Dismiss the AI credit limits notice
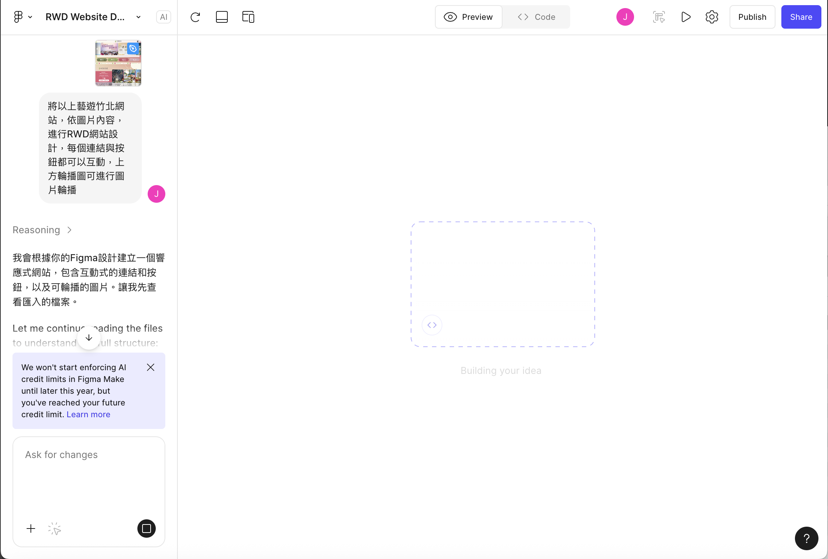 pos(151,367)
